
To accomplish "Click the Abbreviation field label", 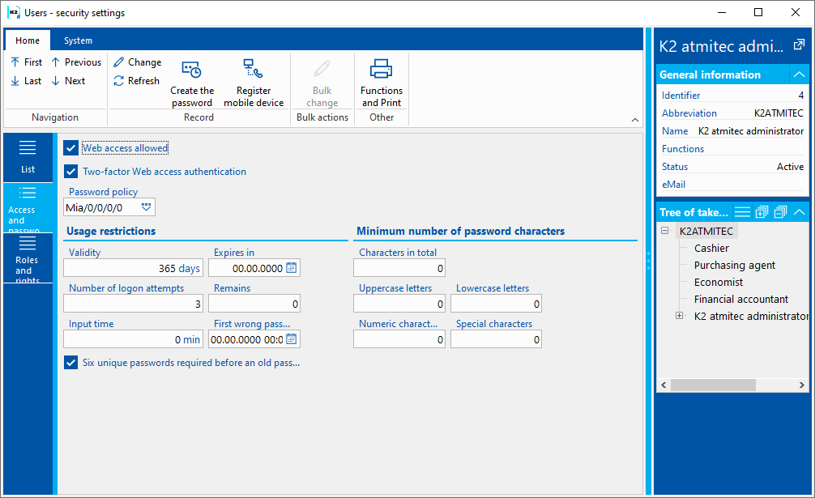I will [689, 113].
